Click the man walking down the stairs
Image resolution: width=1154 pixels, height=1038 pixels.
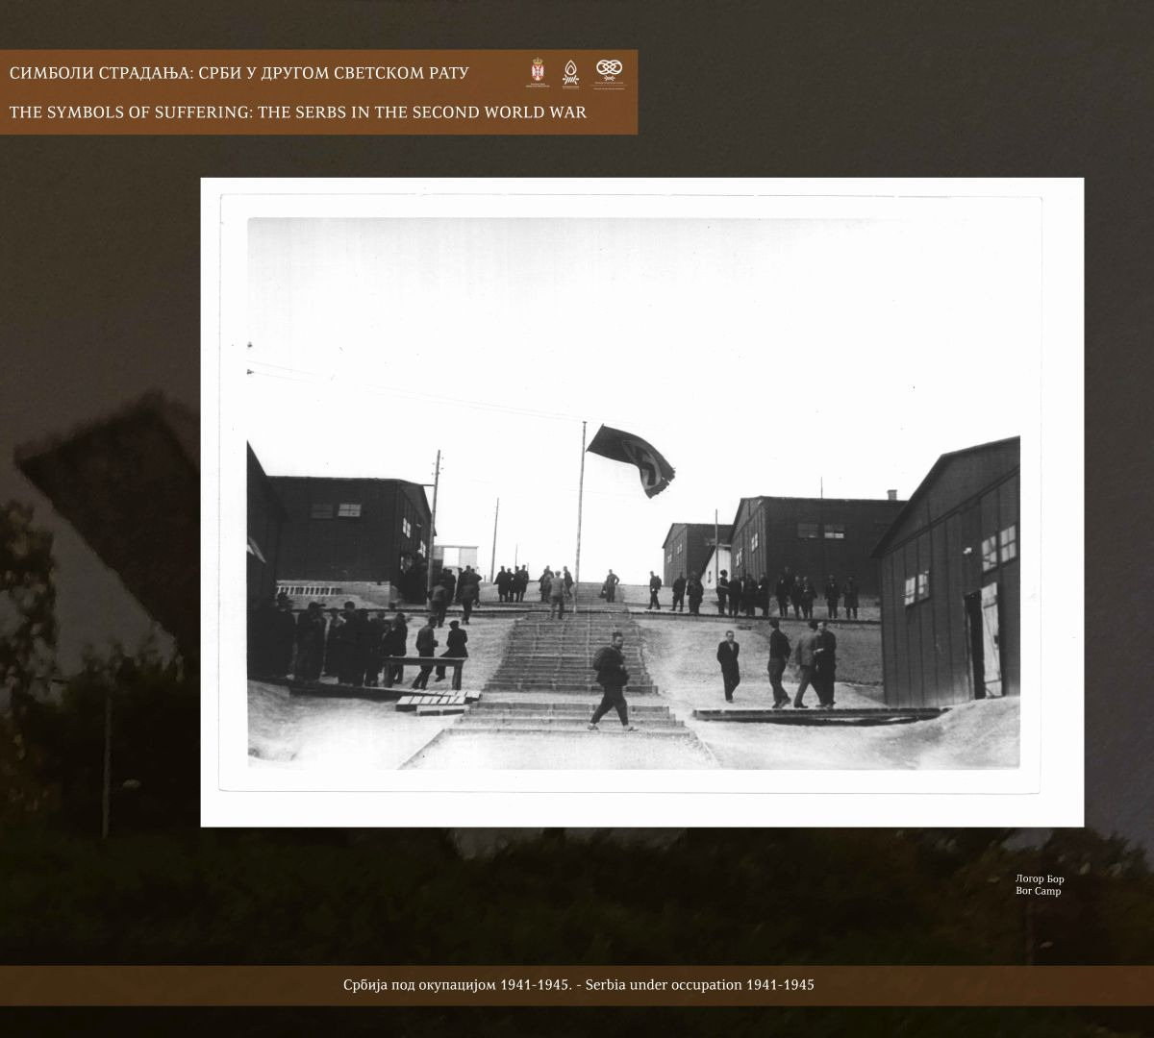tap(610, 682)
